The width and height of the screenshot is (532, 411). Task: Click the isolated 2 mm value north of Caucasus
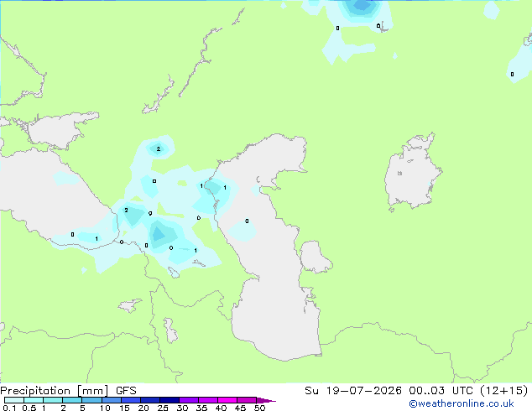click(158, 148)
